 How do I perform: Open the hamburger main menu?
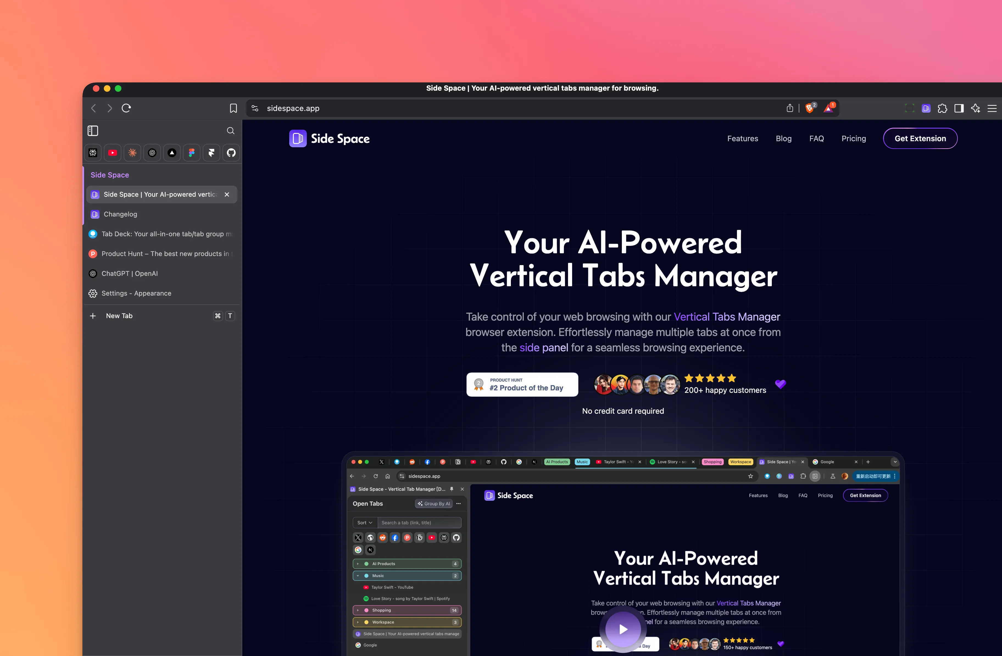click(992, 108)
